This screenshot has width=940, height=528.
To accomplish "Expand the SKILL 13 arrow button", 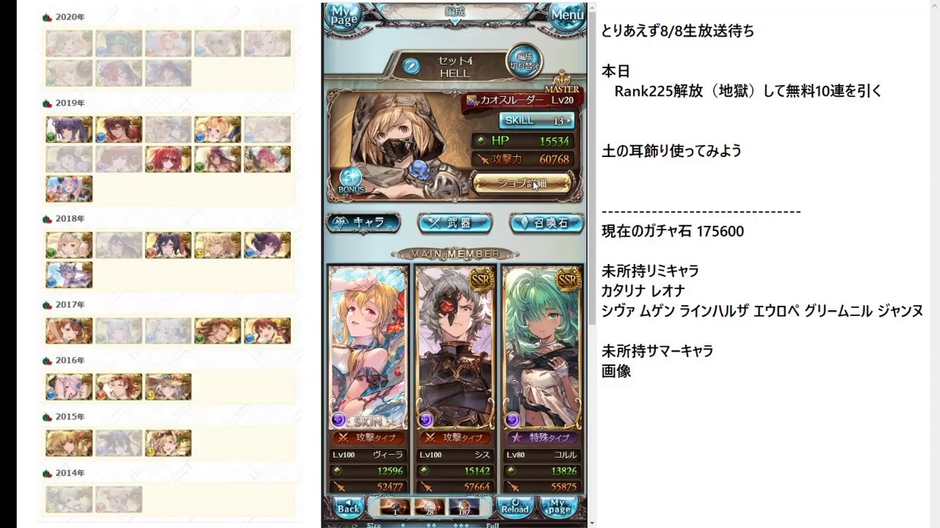I will pyautogui.click(x=537, y=120).
